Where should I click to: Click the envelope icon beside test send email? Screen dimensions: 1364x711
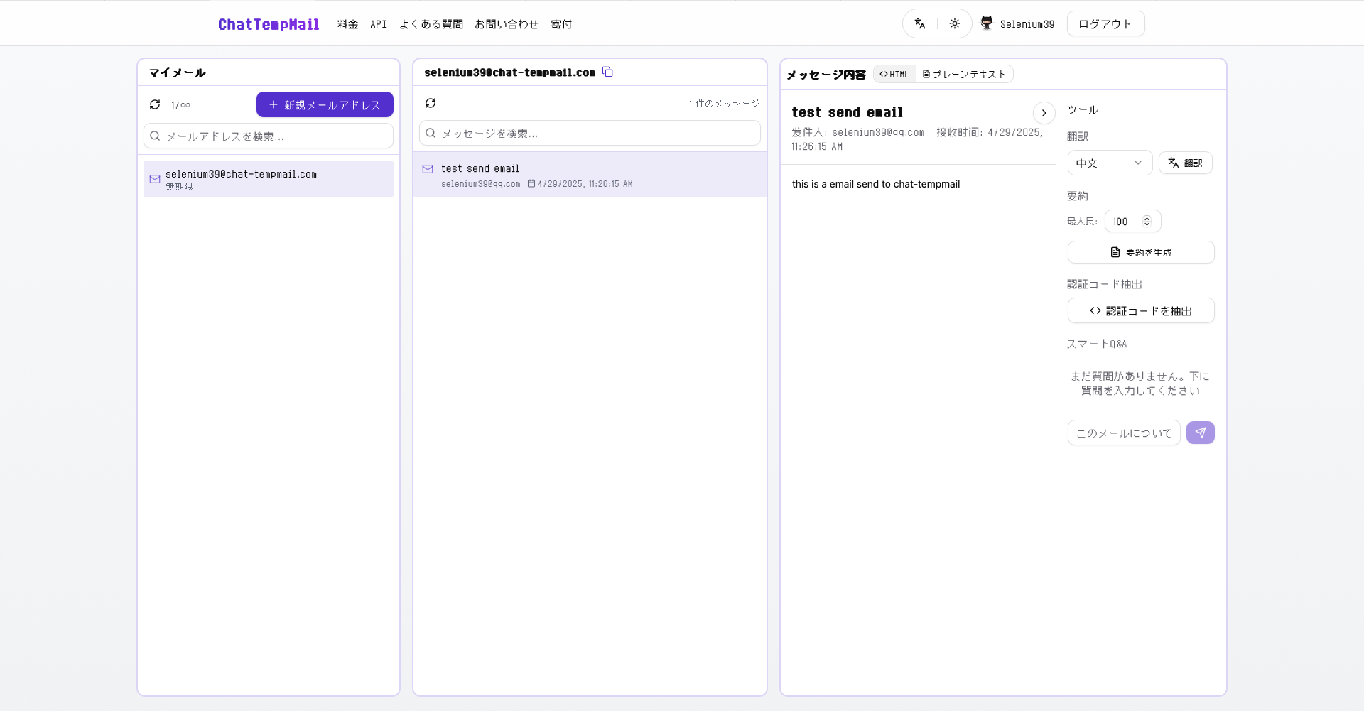[x=428, y=169]
